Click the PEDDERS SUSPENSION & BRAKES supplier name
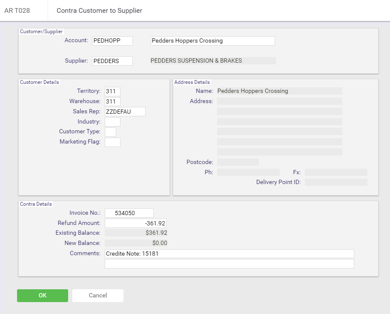 tap(213, 60)
